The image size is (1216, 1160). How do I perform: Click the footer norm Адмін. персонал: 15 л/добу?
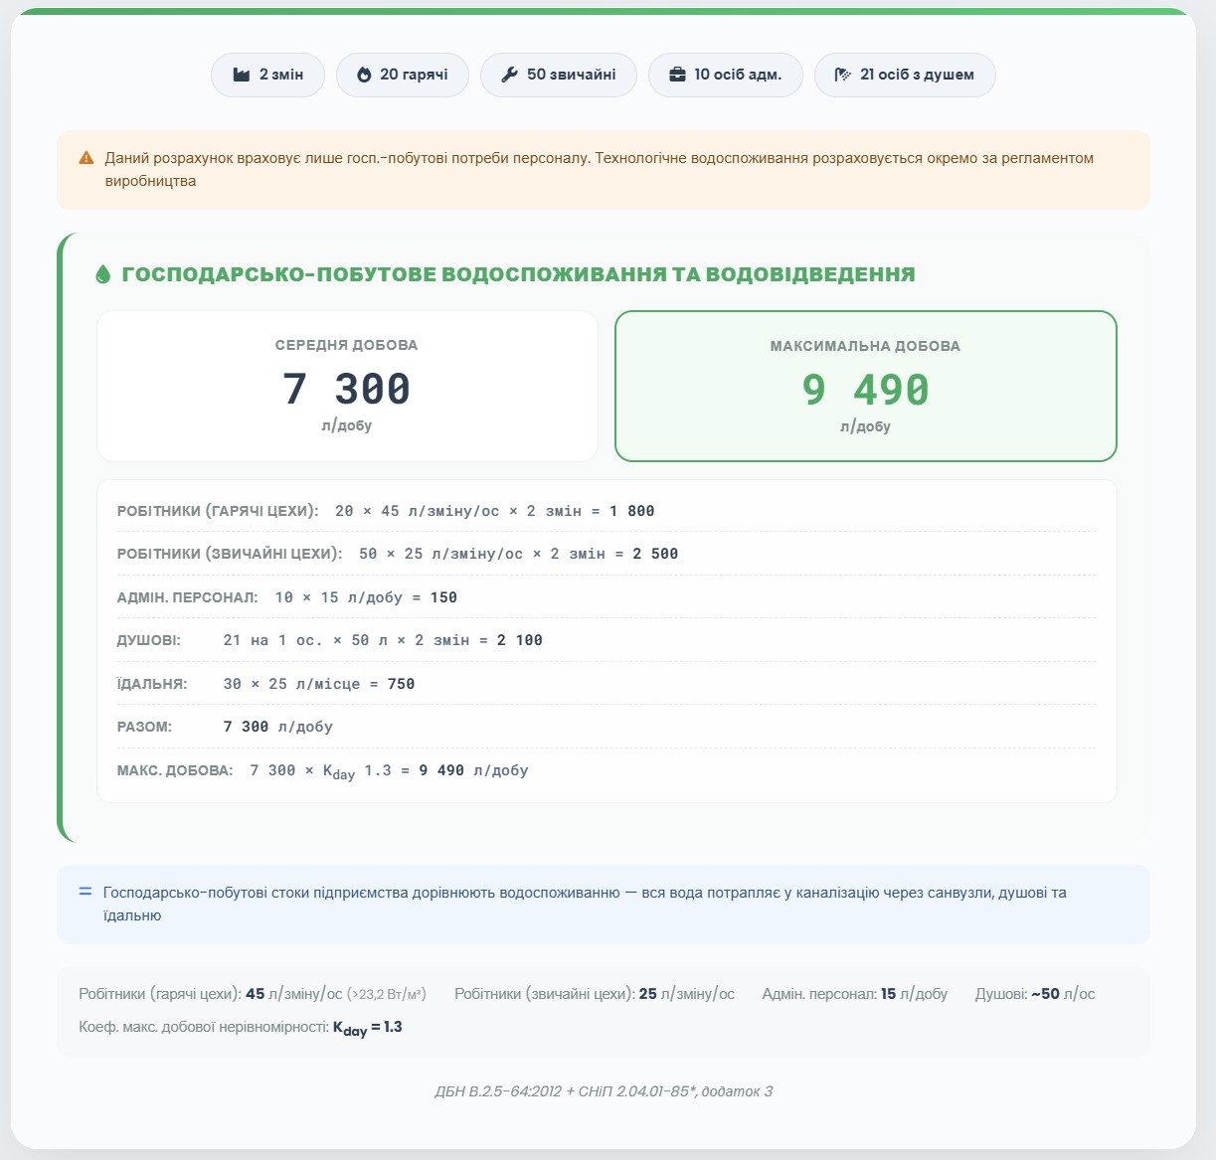click(855, 994)
